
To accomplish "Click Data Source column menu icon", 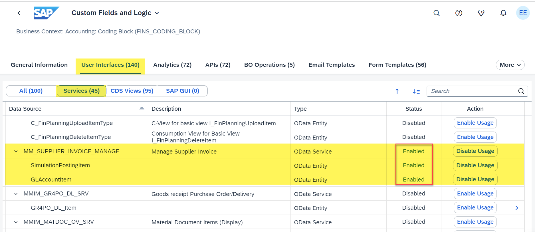I will click(x=142, y=109).
